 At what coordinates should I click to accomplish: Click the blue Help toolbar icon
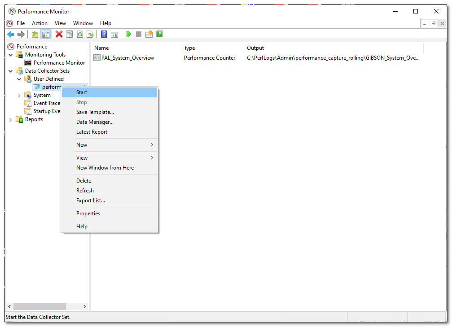pos(104,34)
